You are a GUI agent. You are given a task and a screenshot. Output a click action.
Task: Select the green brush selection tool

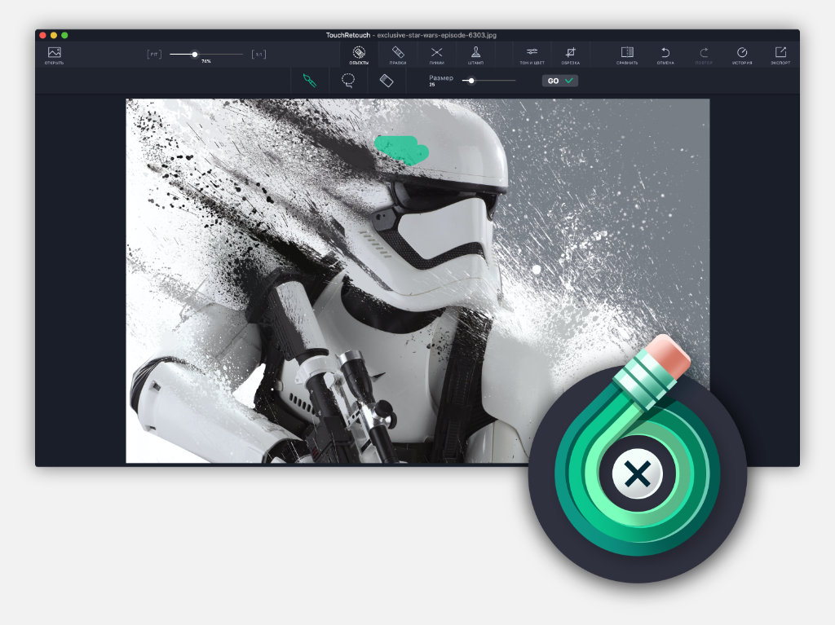[x=309, y=81]
